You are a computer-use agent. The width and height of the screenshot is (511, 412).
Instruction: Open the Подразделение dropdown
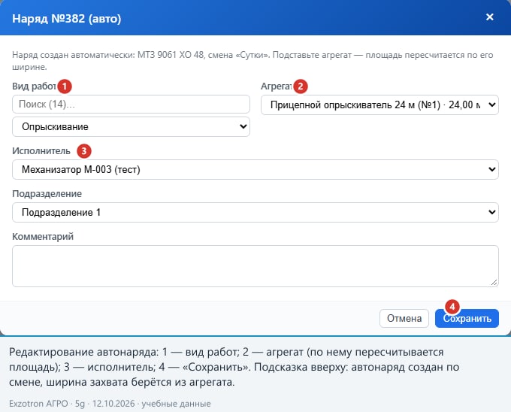255,213
